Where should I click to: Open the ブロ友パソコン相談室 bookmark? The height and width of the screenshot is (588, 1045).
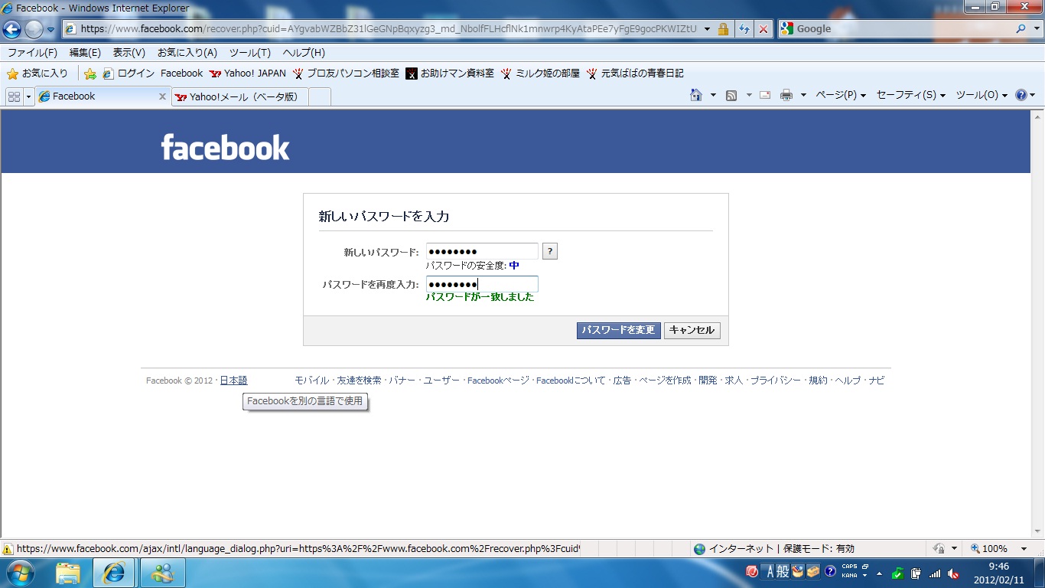tap(346, 73)
